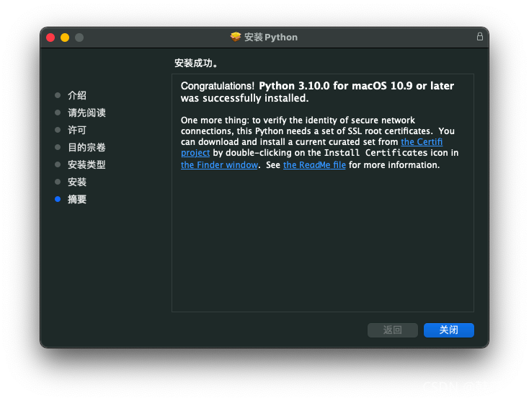Select the 安装 step in sidebar
The width and height of the screenshot is (529, 401).
point(77,182)
